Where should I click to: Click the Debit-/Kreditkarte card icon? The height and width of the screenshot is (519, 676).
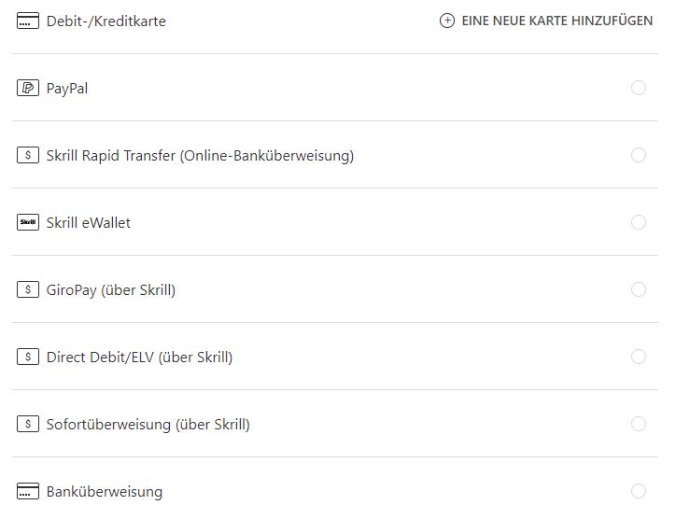pyautogui.click(x=28, y=21)
